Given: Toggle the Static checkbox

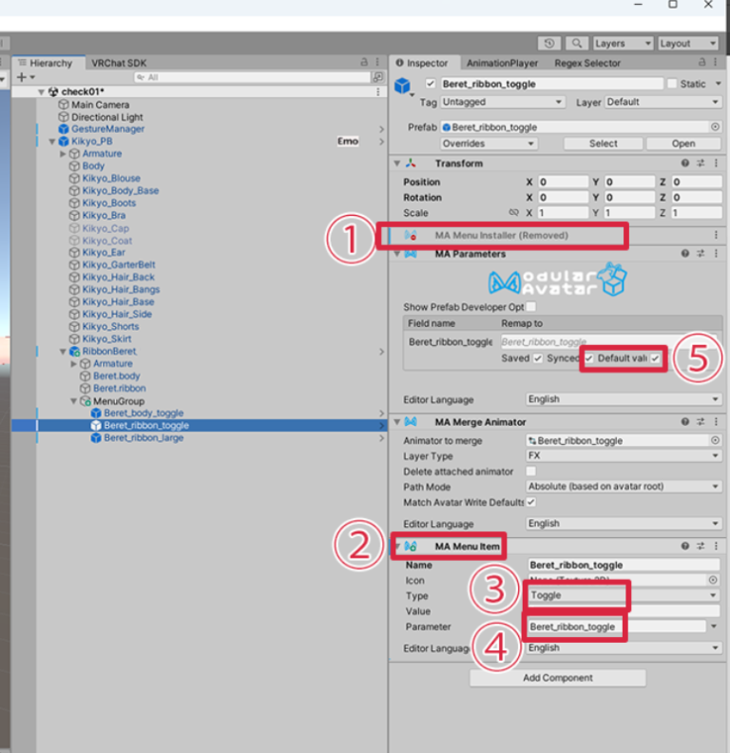Looking at the screenshot, I should coord(672,84).
